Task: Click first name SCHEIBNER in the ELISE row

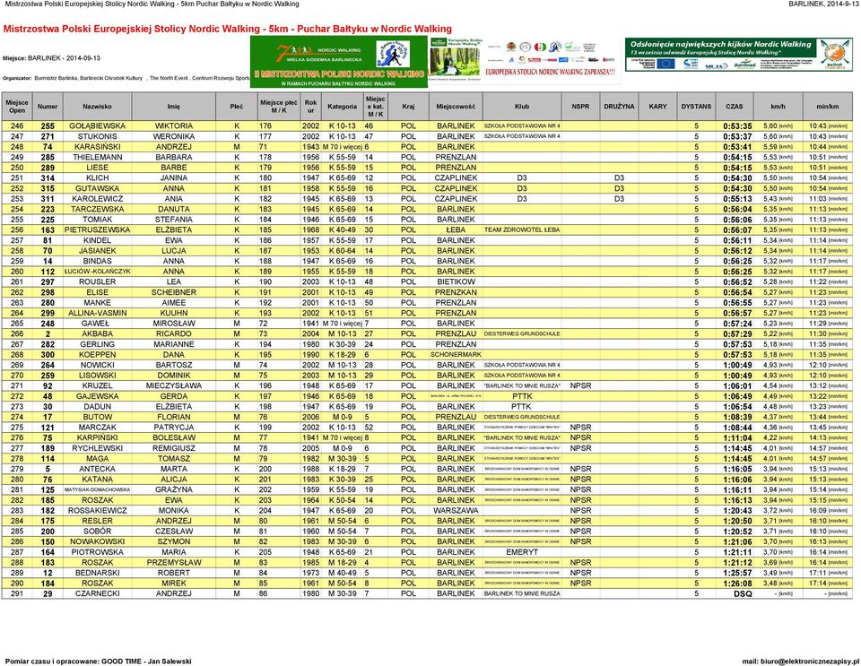Action: click(173, 292)
